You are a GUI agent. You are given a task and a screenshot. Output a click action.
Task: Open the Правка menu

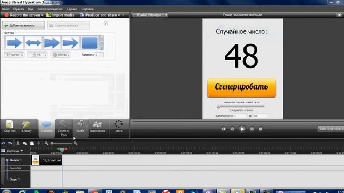[x=18, y=9]
